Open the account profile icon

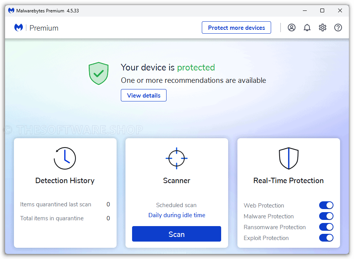pyautogui.click(x=292, y=27)
